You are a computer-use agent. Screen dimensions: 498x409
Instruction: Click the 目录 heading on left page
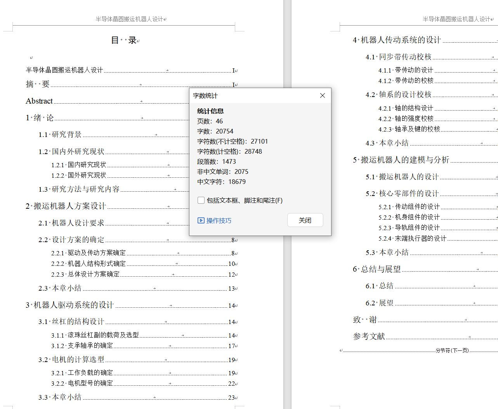click(x=125, y=40)
